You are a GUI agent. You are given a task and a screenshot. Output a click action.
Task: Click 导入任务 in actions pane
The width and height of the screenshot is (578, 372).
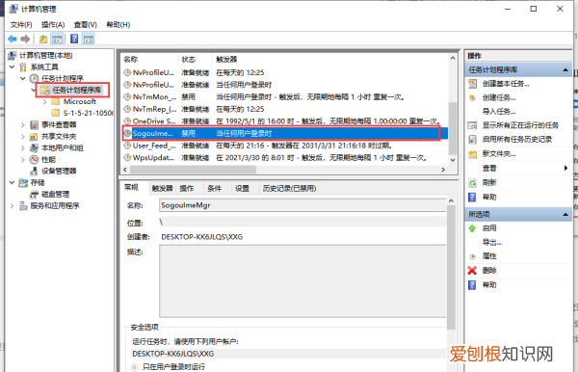499,112
